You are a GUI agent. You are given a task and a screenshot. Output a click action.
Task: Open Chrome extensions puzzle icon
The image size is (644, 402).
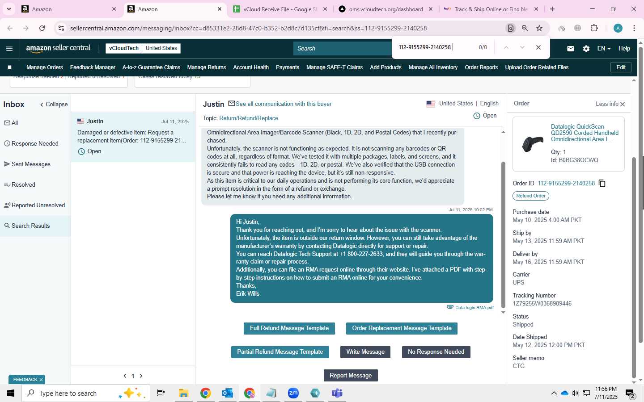click(594, 28)
